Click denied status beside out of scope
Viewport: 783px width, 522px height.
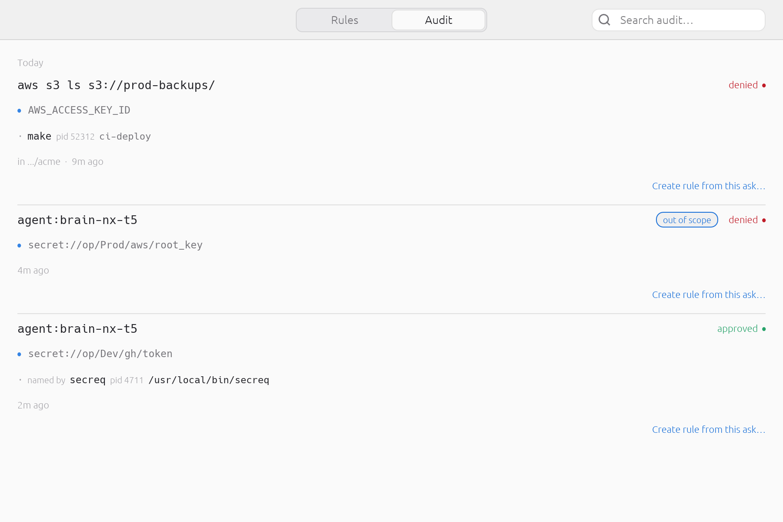pyautogui.click(x=743, y=220)
